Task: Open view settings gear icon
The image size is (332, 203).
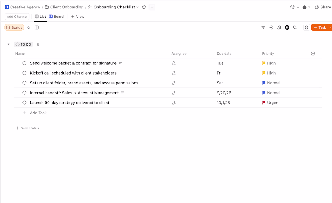Action: coord(306,27)
